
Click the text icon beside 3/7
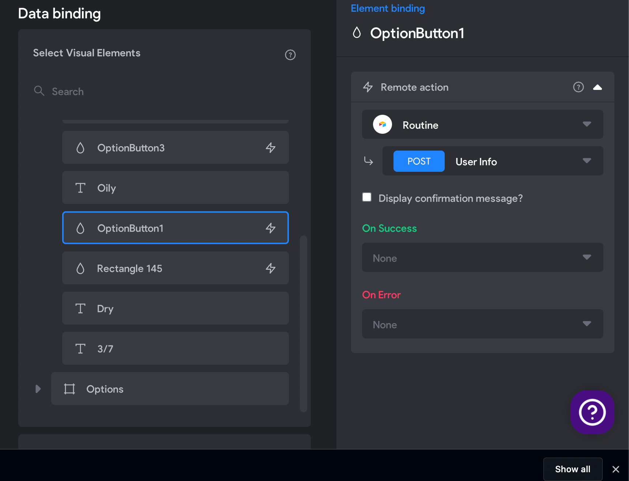click(80, 349)
